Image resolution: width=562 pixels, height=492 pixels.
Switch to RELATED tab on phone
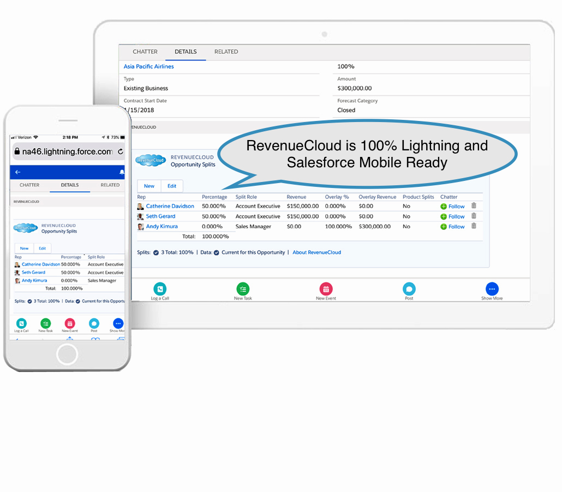point(110,185)
